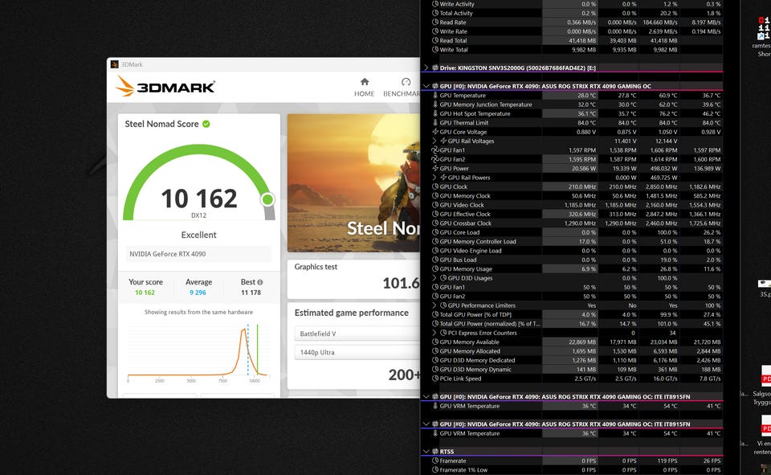771x475 pixels.
Task: Click the green indicator knob on score gauge
Action: (x=267, y=199)
